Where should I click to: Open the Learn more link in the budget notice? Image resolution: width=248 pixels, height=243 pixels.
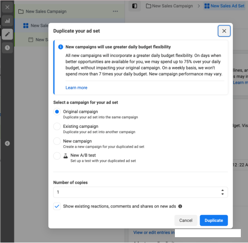(x=76, y=87)
